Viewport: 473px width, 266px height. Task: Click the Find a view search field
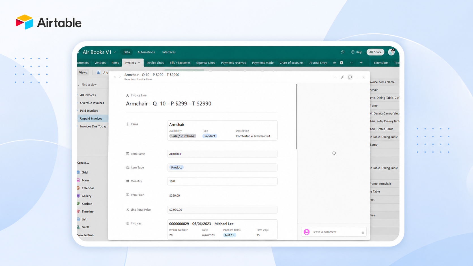coord(93,85)
